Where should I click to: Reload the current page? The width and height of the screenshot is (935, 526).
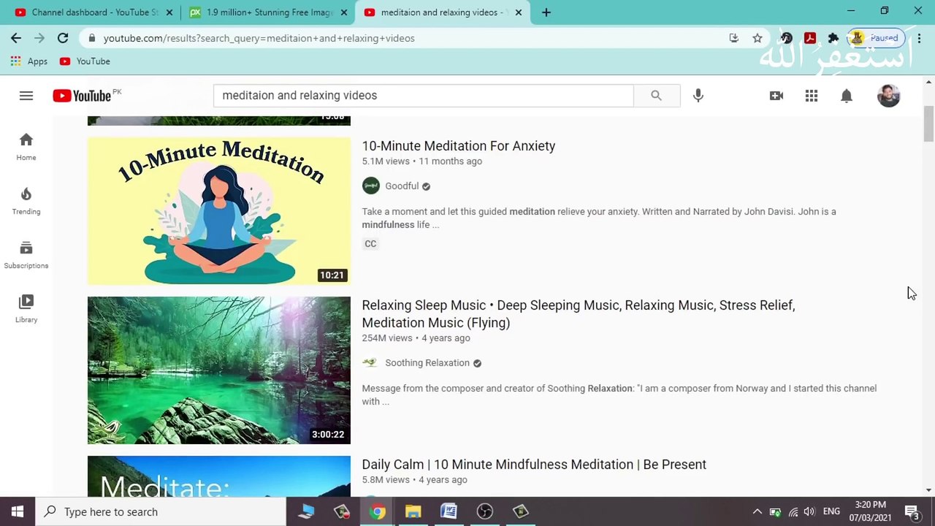coord(63,38)
